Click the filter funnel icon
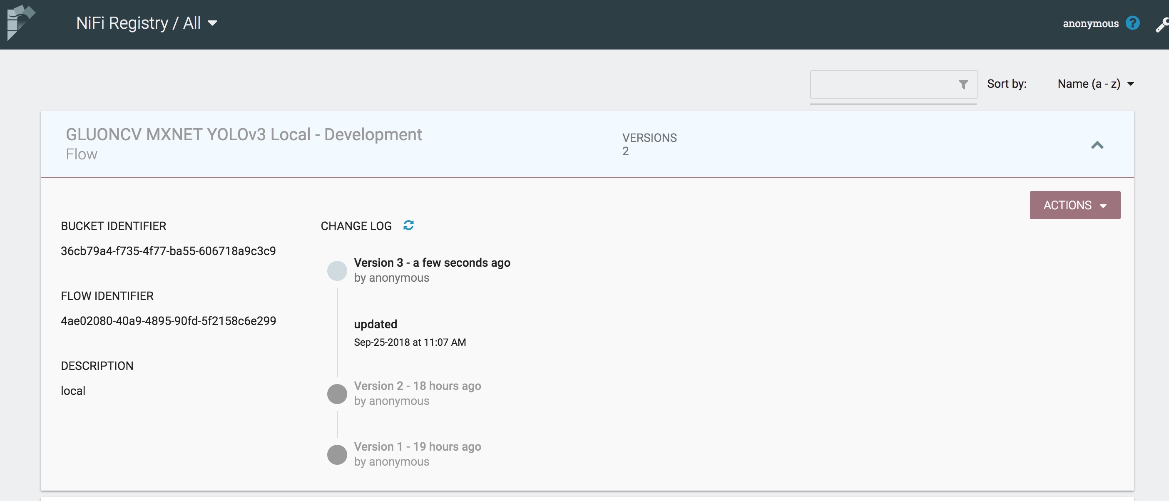 [x=963, y=84]
